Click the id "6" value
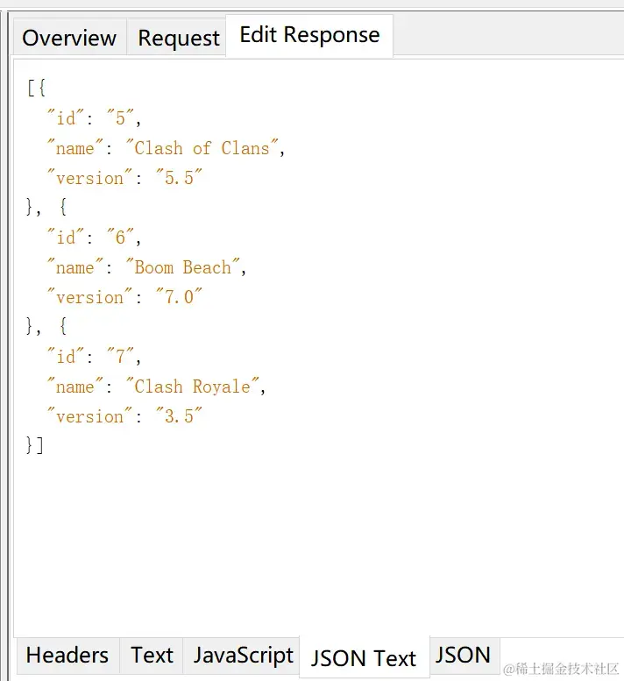The image size is (624, 681). point(120,237)
